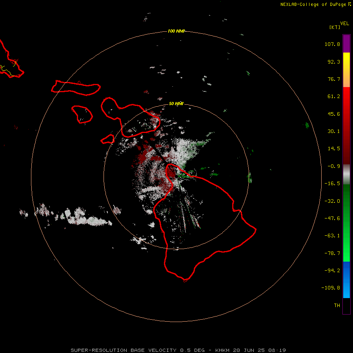
Task: Pick the purple segment of the color bar
Action: [x=346, y=44]
